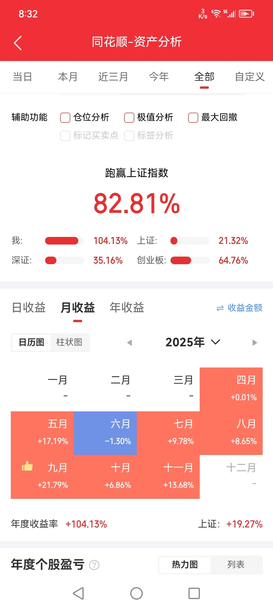The image size is (273, 608).
Task: Switch to 年收益 tab
Action: [127, 308]
